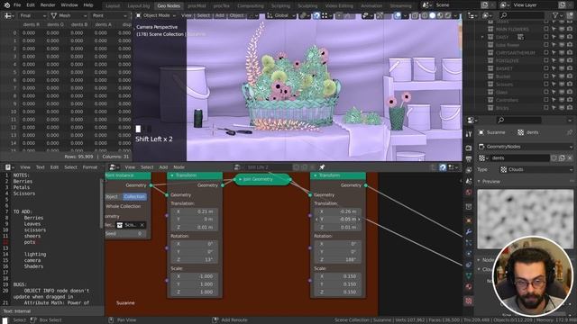Image resolution: width=577 pixels, height=324 pixels.
Task: Click the outliner search field
Action: click(522, 15)
